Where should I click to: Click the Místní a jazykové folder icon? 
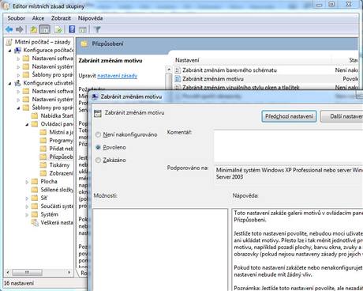coord(43,132)
